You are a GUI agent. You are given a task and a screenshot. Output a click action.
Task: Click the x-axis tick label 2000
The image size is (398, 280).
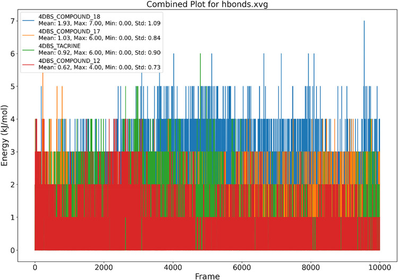103,268
